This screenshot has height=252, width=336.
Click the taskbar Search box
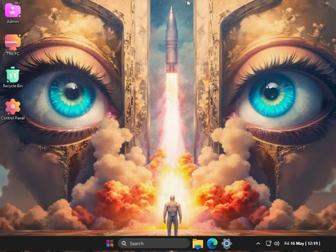[x=154, y=243]
